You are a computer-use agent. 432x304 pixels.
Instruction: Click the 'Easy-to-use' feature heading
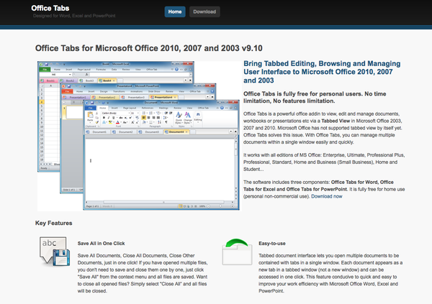coord(272,244)
